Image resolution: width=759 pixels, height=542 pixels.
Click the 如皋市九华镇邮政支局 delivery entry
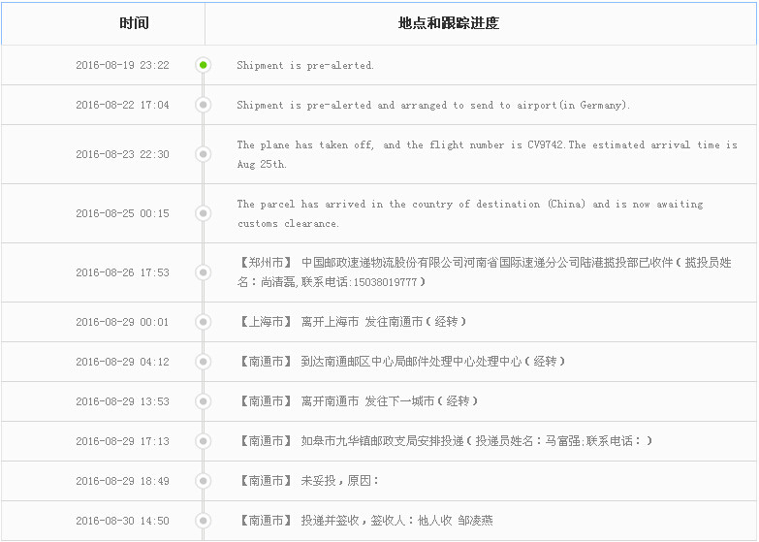pyautogui.click(x=445, y=441)
